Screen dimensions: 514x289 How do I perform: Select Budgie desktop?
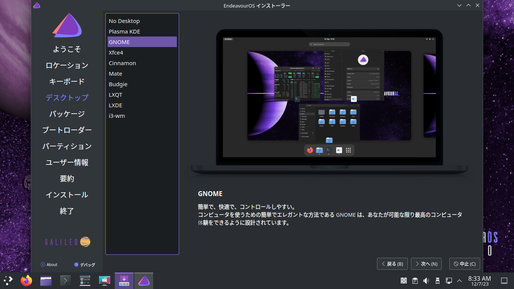coord(142,84)
